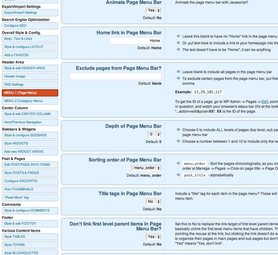Click arrow bullet beside 'The text doesn't have to be'
Image resolution: width=278 pixels, height=255 pixels.
click(178, 49)
